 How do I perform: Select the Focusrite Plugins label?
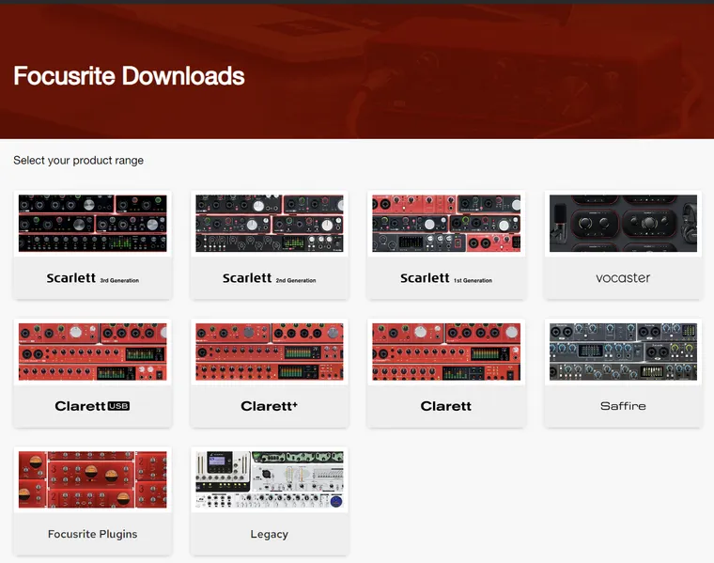tap(92, 534)
